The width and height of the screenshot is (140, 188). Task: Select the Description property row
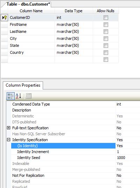(x=63, y=110)
